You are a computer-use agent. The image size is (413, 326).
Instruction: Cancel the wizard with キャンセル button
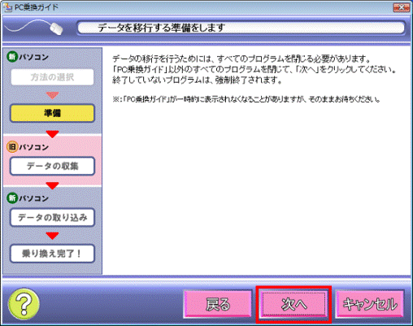(x=370, y=304)
